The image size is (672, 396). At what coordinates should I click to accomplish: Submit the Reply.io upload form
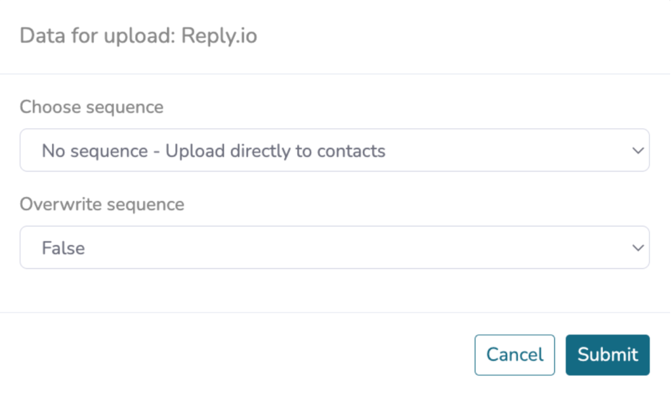[x=607, y=355]
